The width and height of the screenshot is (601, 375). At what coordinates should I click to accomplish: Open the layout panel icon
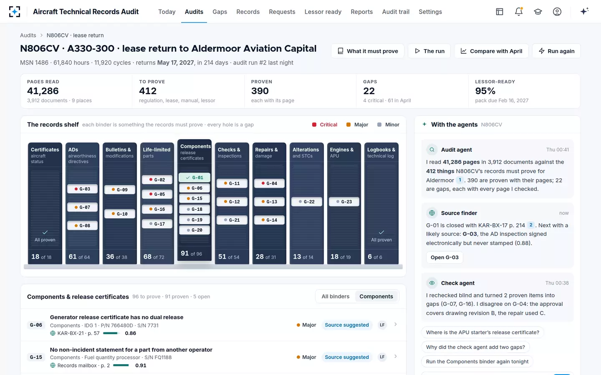500,12
